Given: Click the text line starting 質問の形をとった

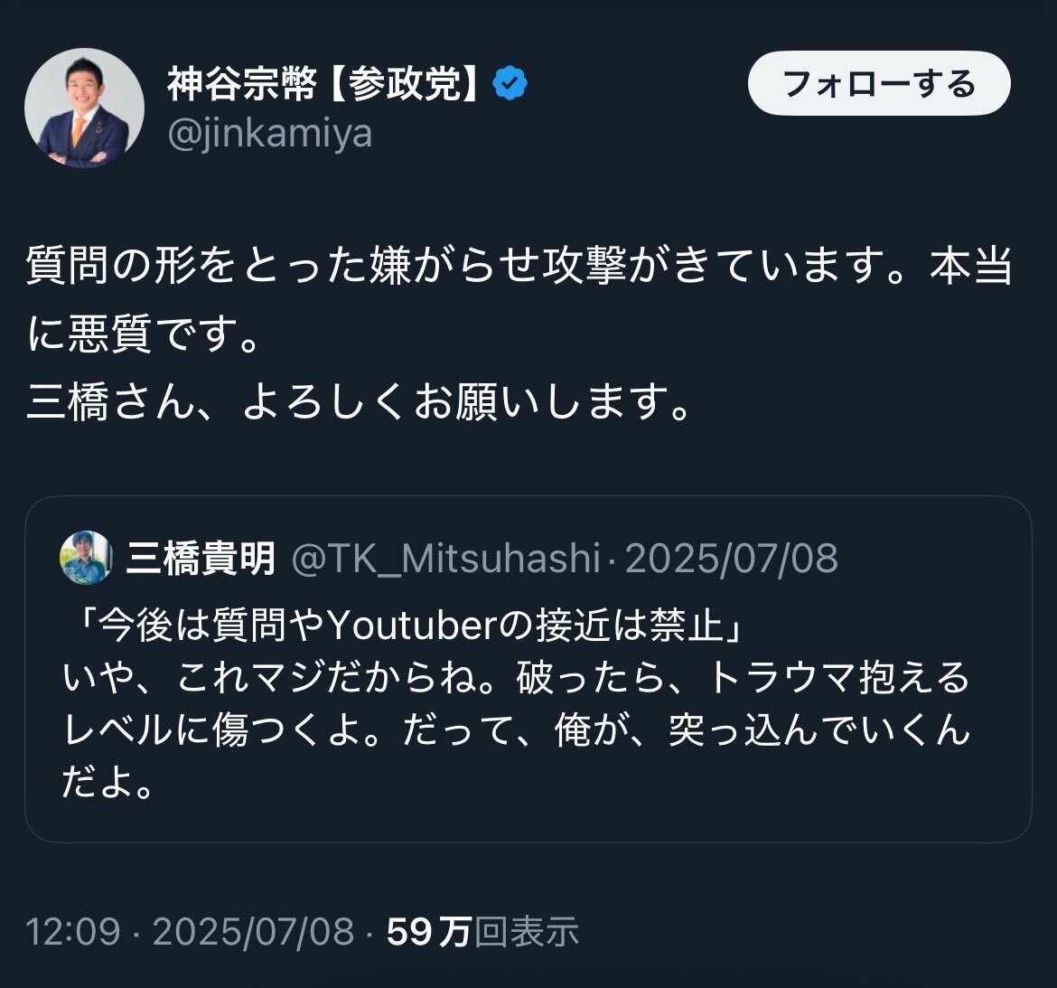Looking at the screenshot, I should tap(519, 267).
